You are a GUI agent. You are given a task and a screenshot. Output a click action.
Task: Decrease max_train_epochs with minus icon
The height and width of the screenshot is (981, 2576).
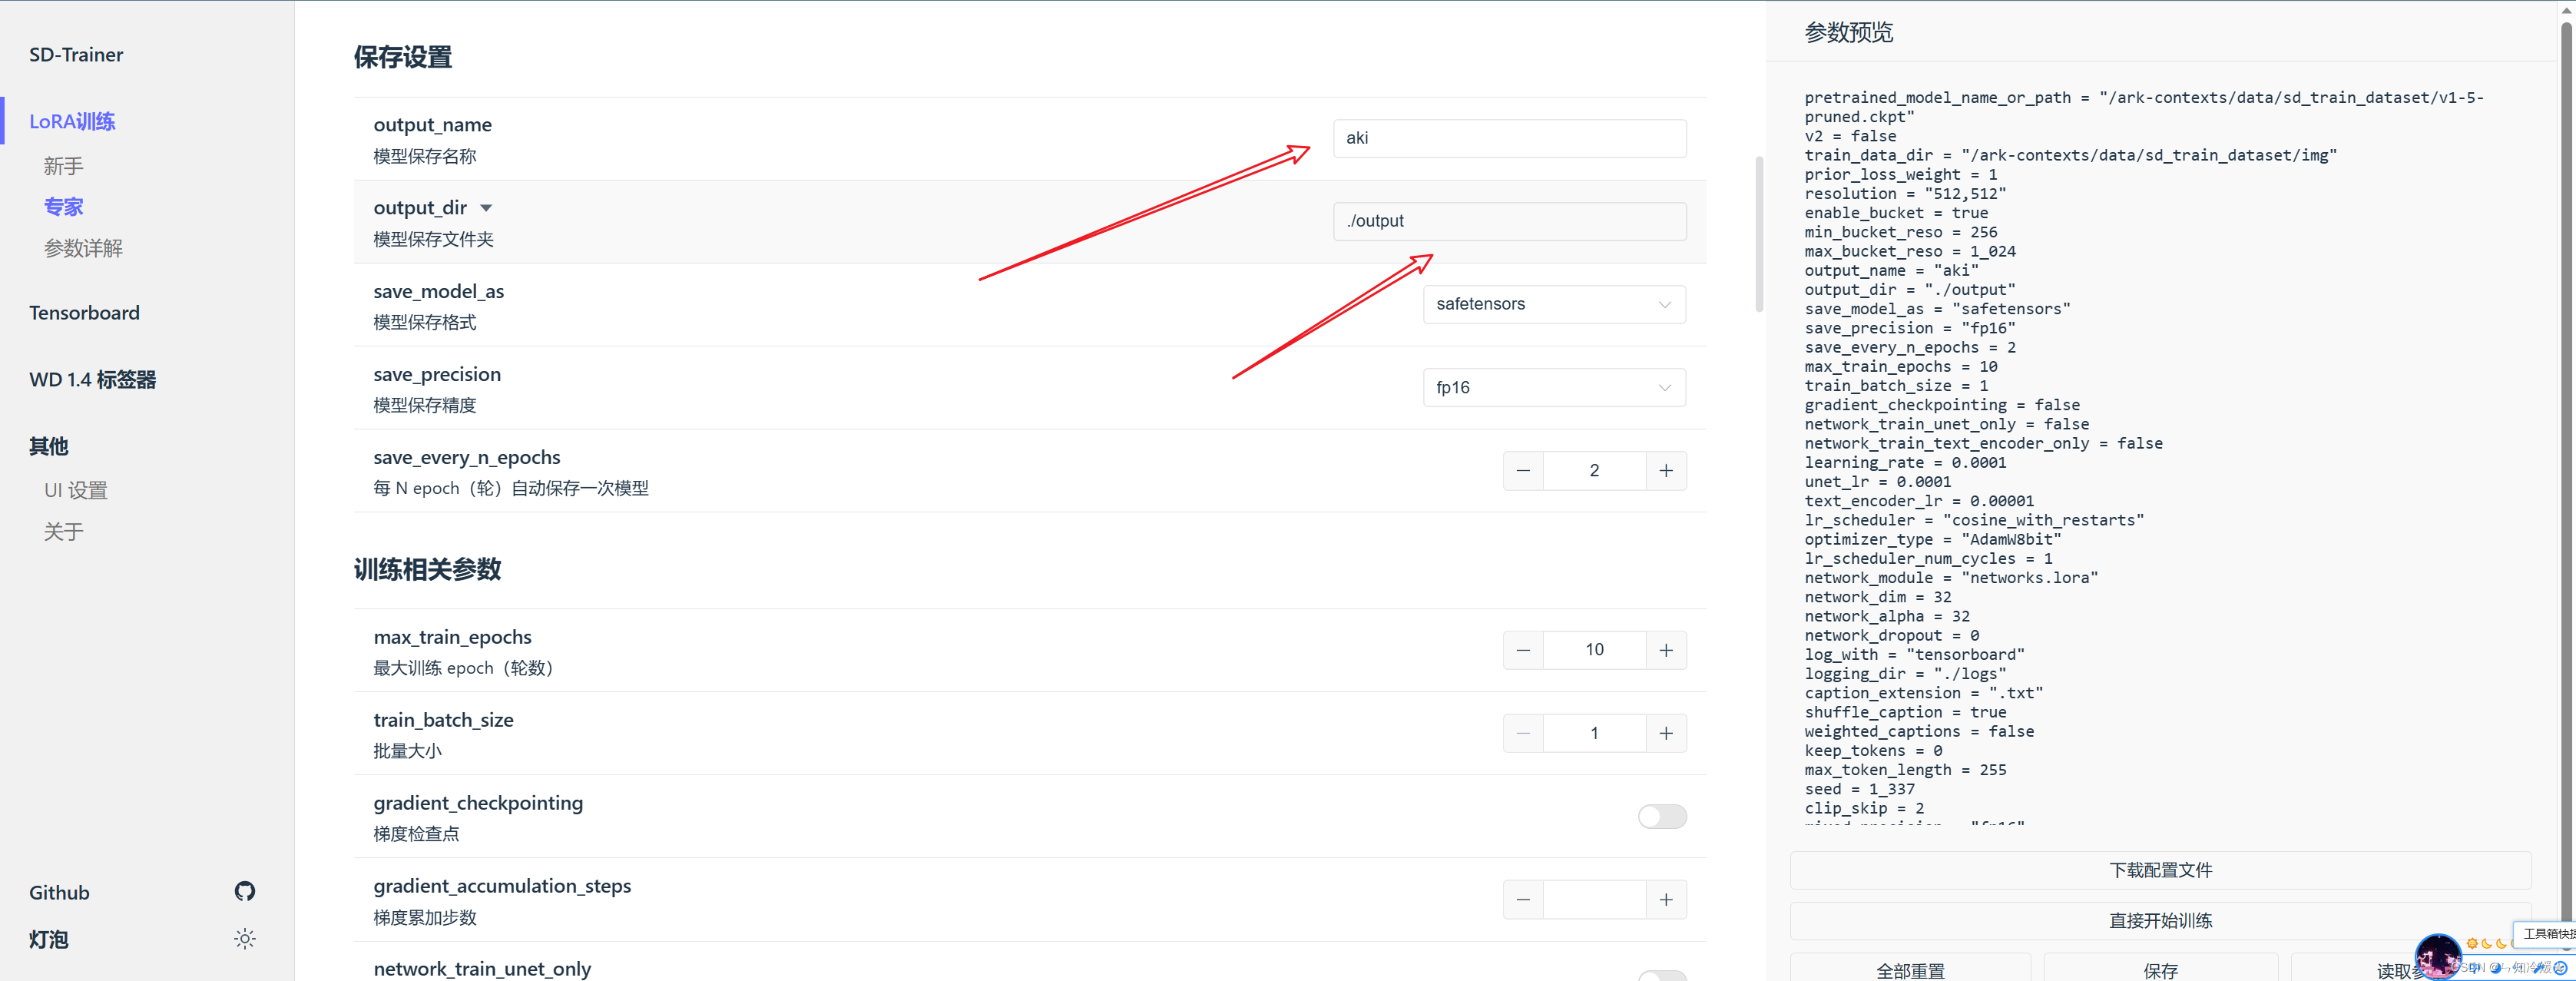pos(1523,650)
